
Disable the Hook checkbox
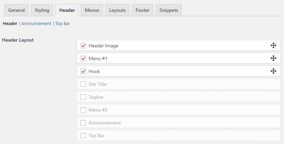click(x=83, y=71)
